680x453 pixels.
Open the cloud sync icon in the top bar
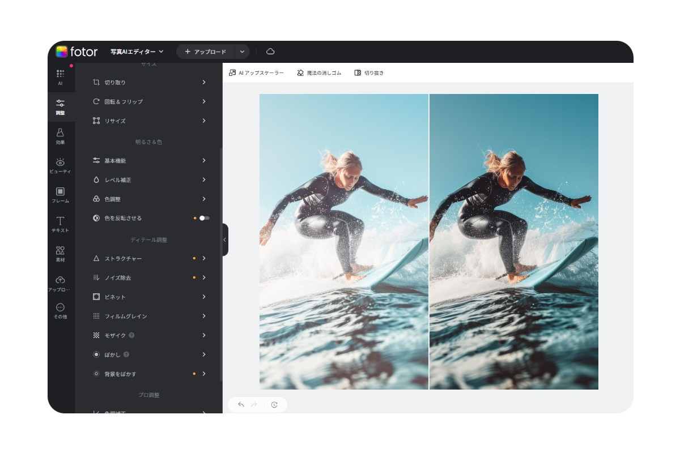(x=270, y=51)
